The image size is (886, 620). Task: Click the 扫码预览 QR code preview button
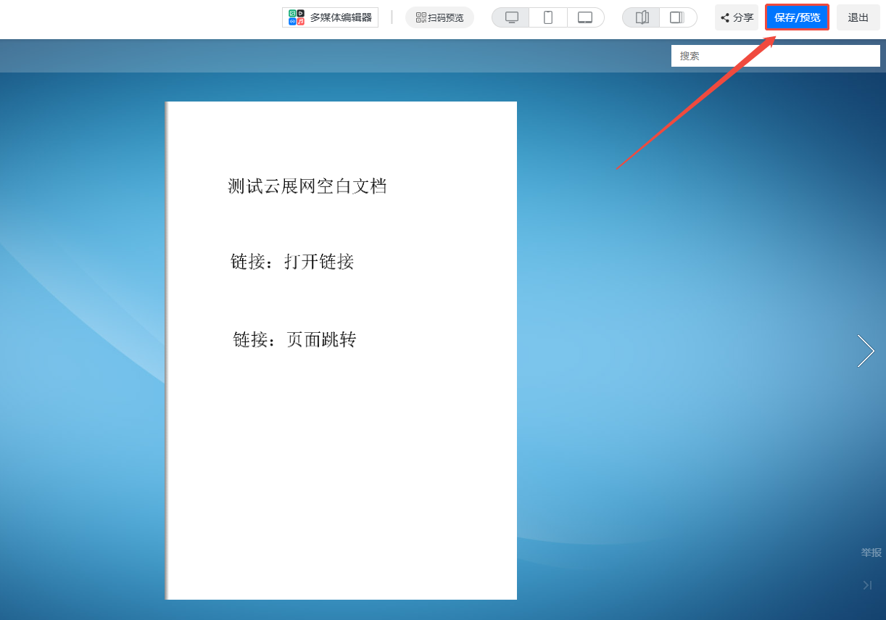[x=439, y=17]
